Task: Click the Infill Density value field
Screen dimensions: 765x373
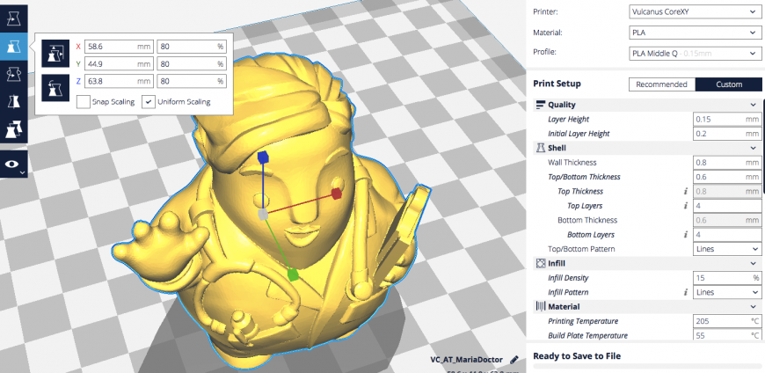Action: click(x=727, y=278)
